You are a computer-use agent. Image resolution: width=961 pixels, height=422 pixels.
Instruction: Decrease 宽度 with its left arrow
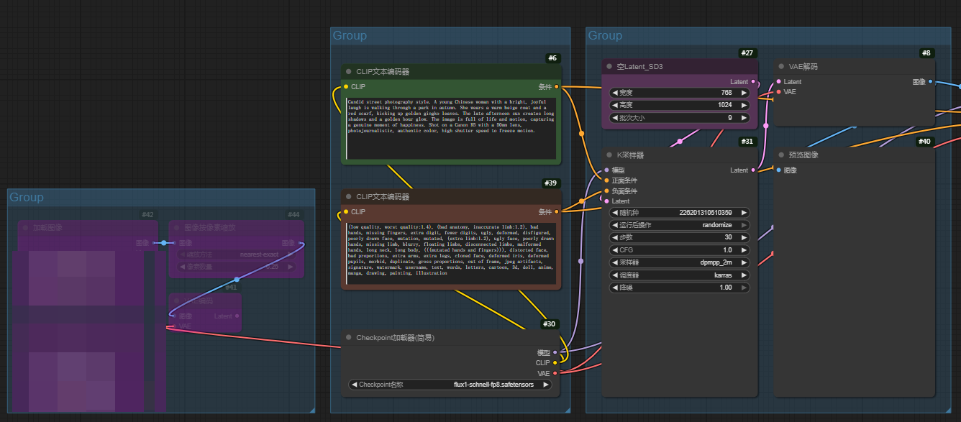pos(614,93)
